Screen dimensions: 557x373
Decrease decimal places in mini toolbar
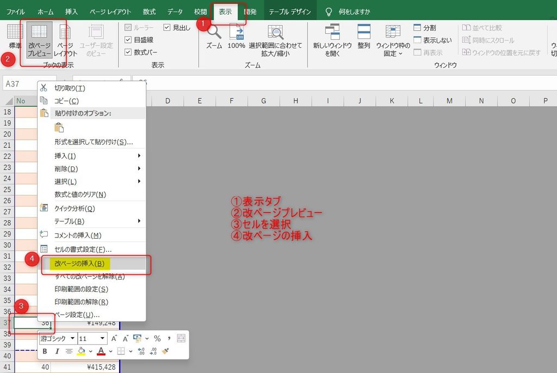tap(153, 351)
